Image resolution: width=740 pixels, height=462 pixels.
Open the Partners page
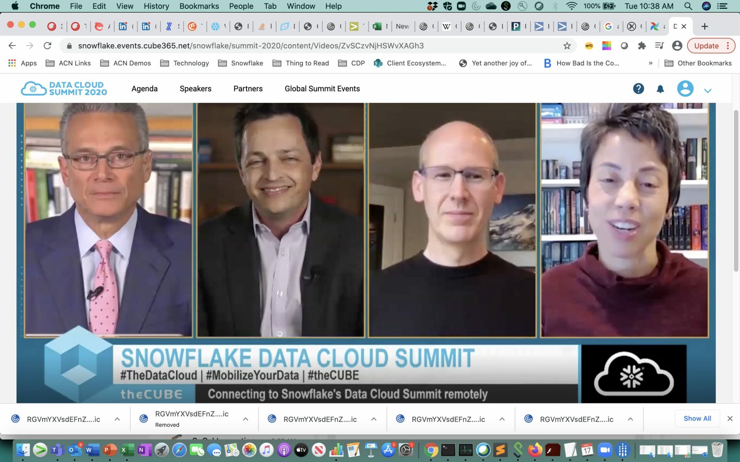248,89
